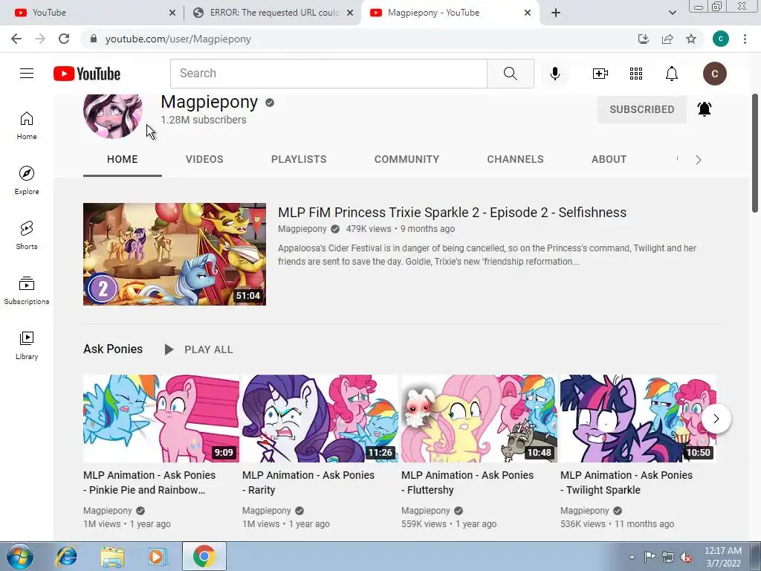Click the featured video thumbnail 51:04
Viewport: 761px width, 571px height.
coord(174,254)
